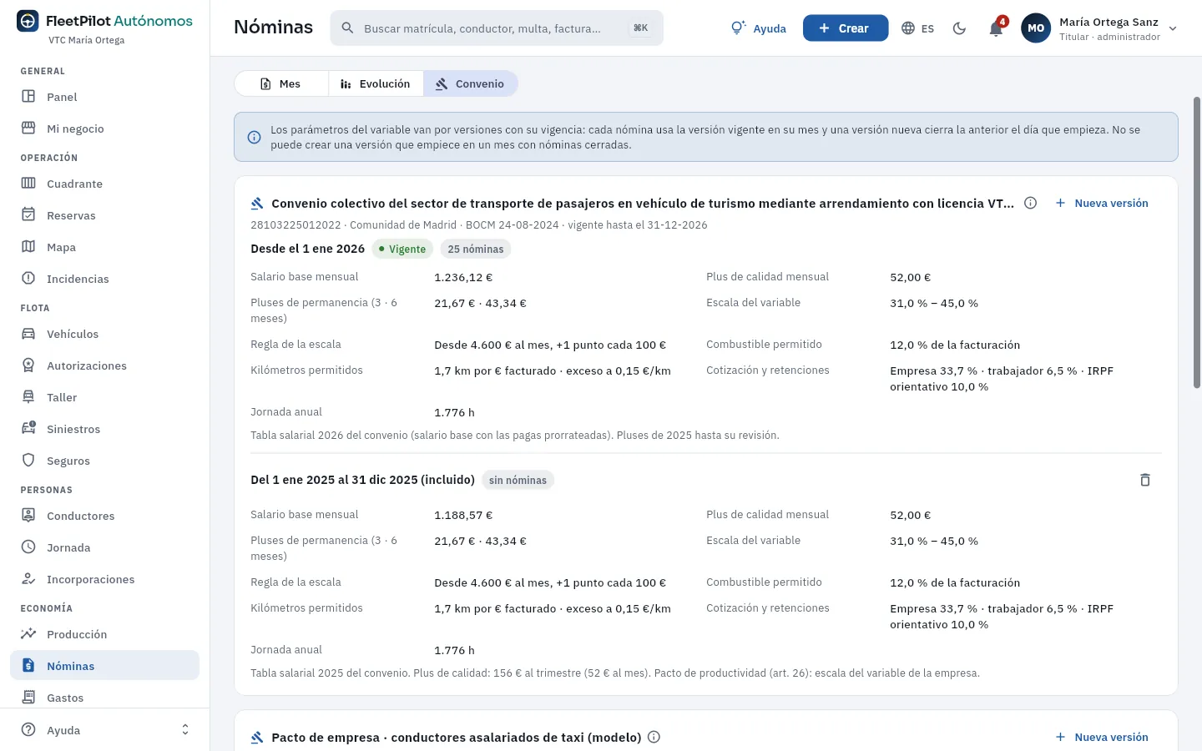Viewport: 1202px width, 751px height.
Task: Click the page vertical scrollbar
Action: (x=1197, y=242)
